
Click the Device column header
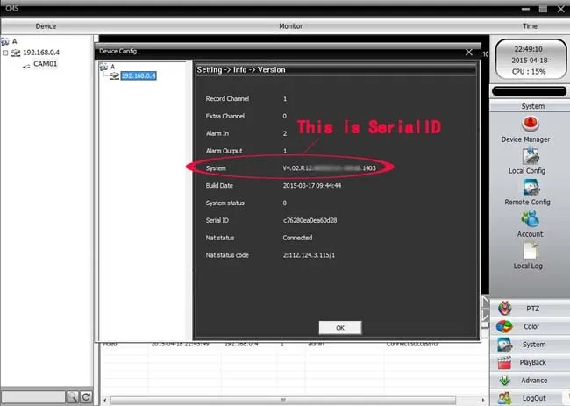tap(46, 26)
